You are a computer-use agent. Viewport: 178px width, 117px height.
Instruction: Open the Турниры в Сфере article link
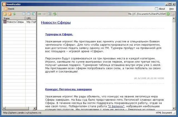(x=59, y=34)
